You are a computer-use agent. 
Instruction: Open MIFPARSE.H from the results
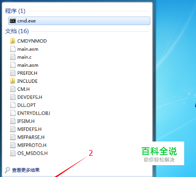click(x=31, y=137)
